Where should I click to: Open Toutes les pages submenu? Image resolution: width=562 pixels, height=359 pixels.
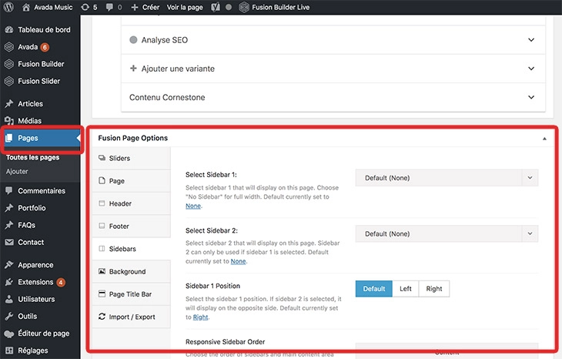tap(32, 157)
